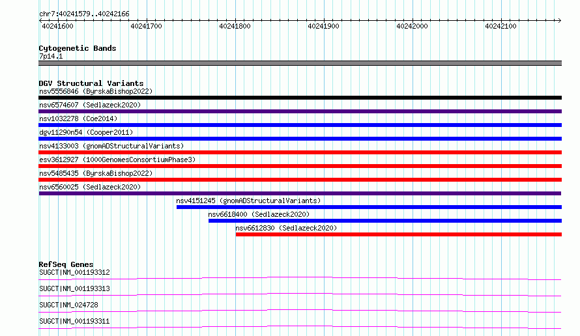
Task: Click the blue bar for nsv6618400
Action: pos(385,221)
